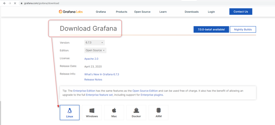This screenshot has width=275, height=125.
Task: Click the Release Date: label
Action: 68,66
